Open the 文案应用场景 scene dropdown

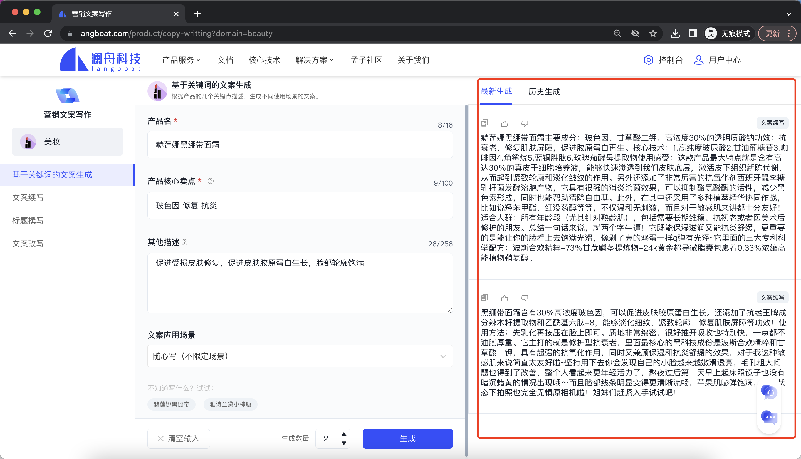tap(300, 356)
